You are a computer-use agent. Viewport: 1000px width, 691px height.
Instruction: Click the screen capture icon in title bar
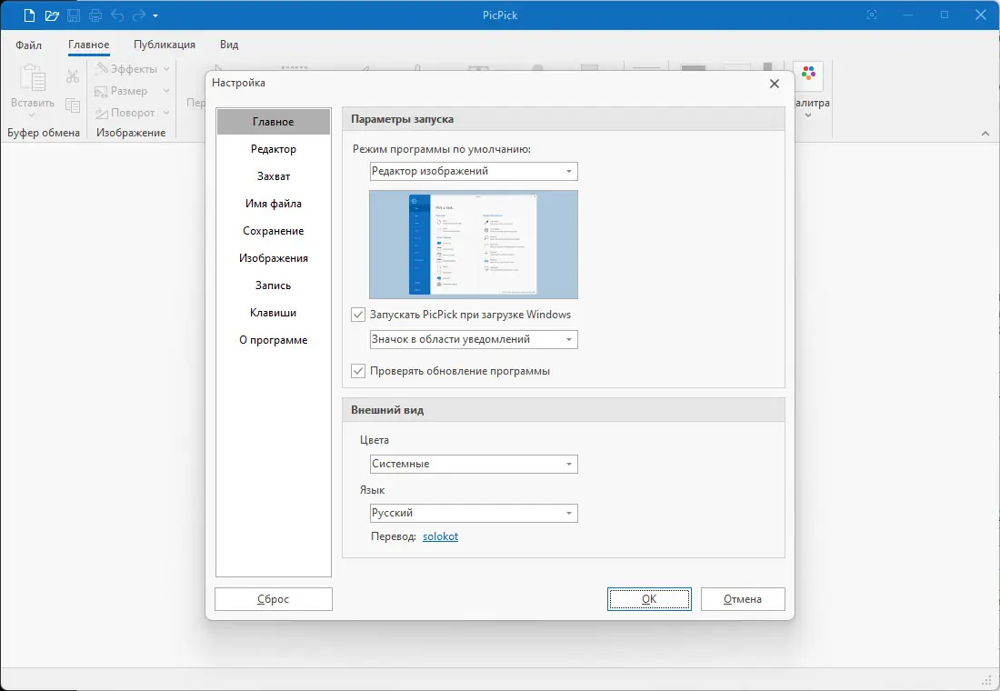coord(872,15)
